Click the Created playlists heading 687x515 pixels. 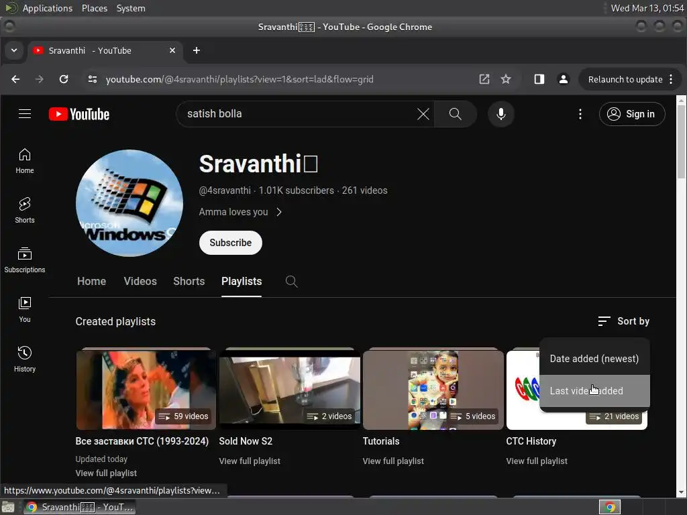coord(115,321)
